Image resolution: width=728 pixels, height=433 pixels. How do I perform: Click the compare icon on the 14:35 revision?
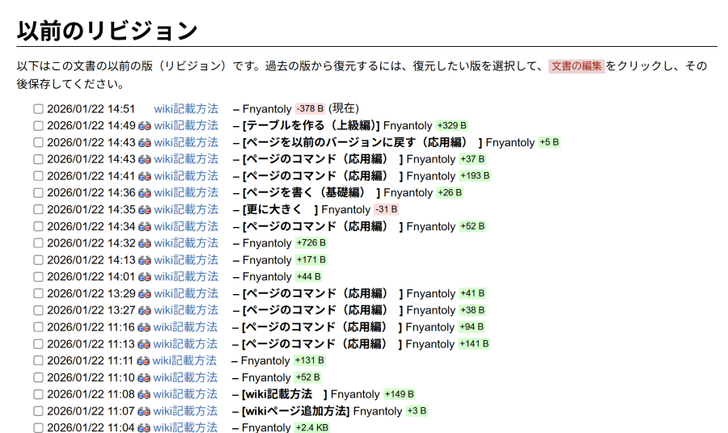click(x=145, y=210)
